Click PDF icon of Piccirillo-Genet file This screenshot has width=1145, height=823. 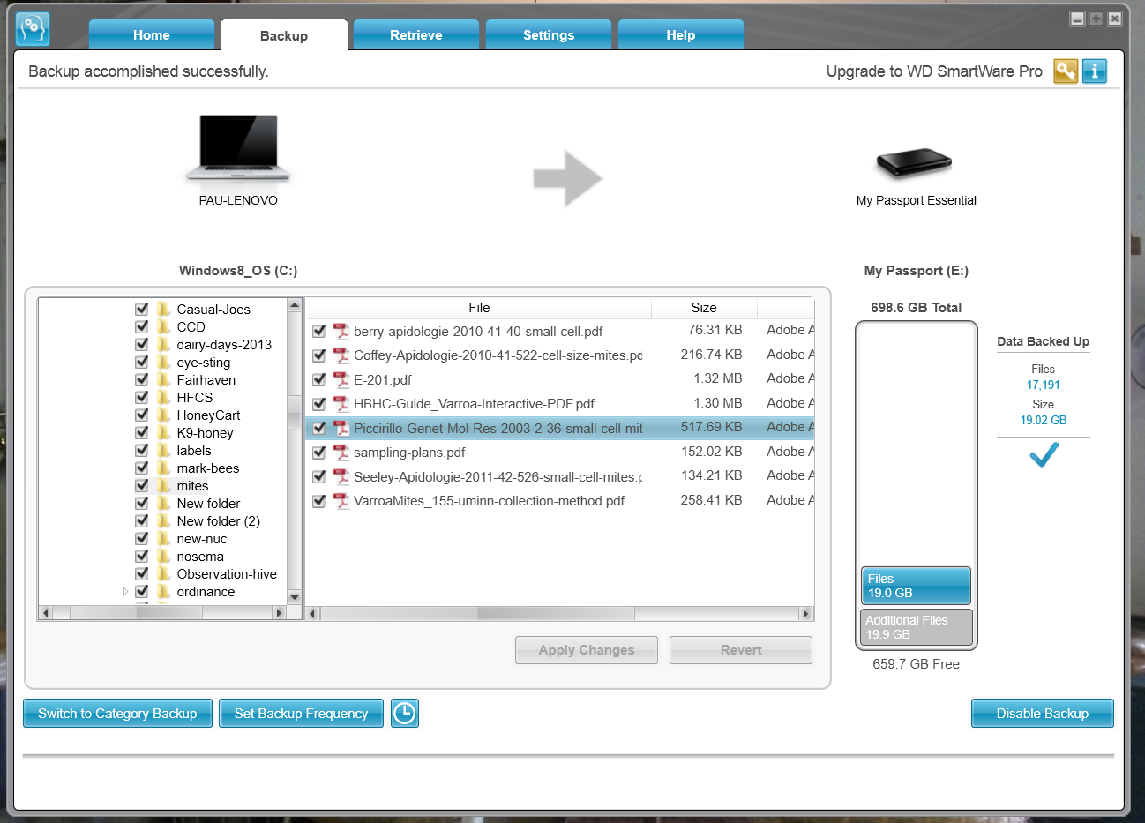(x=341, y=428)
